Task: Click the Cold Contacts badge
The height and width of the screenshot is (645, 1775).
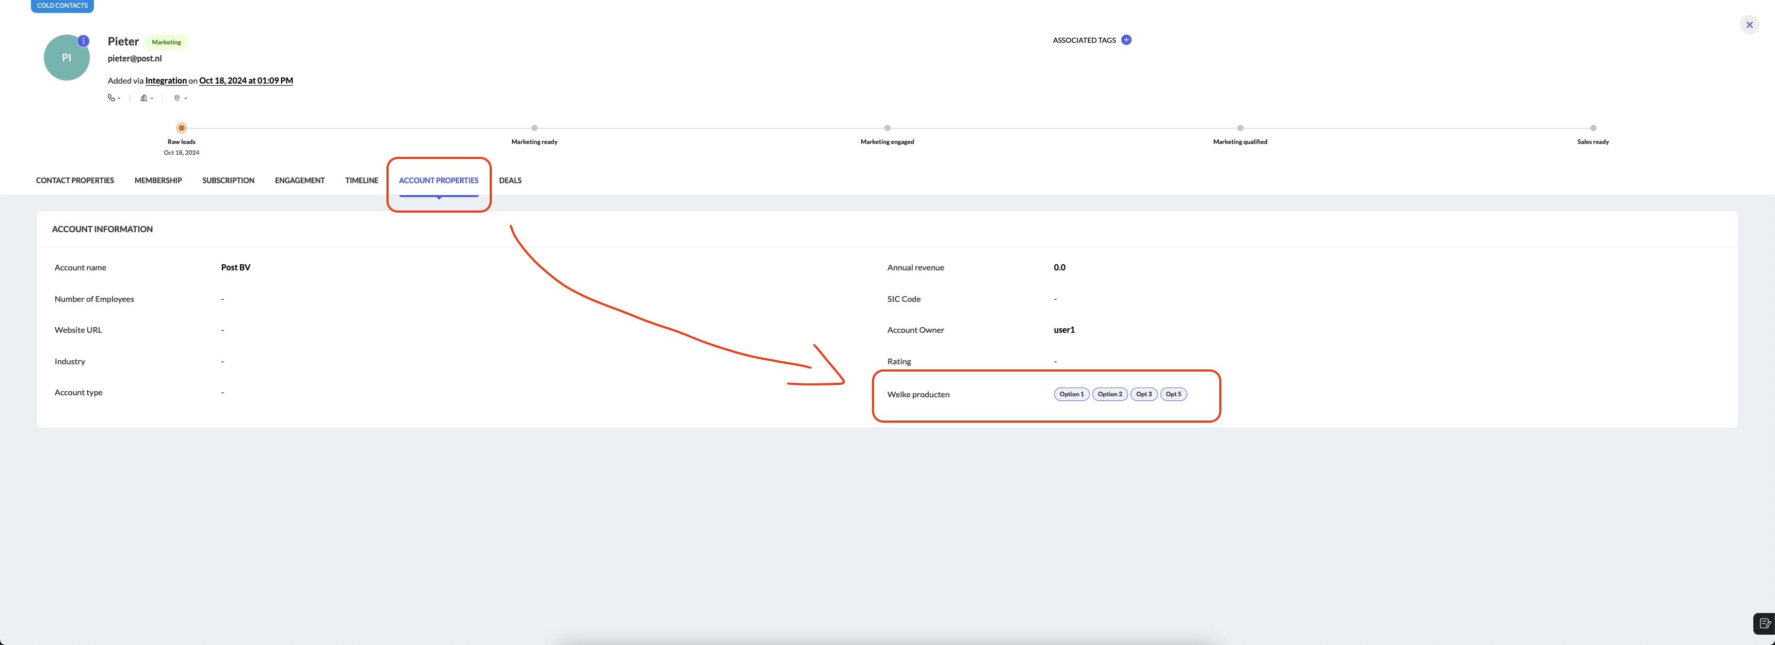Action: pos(62,6)
